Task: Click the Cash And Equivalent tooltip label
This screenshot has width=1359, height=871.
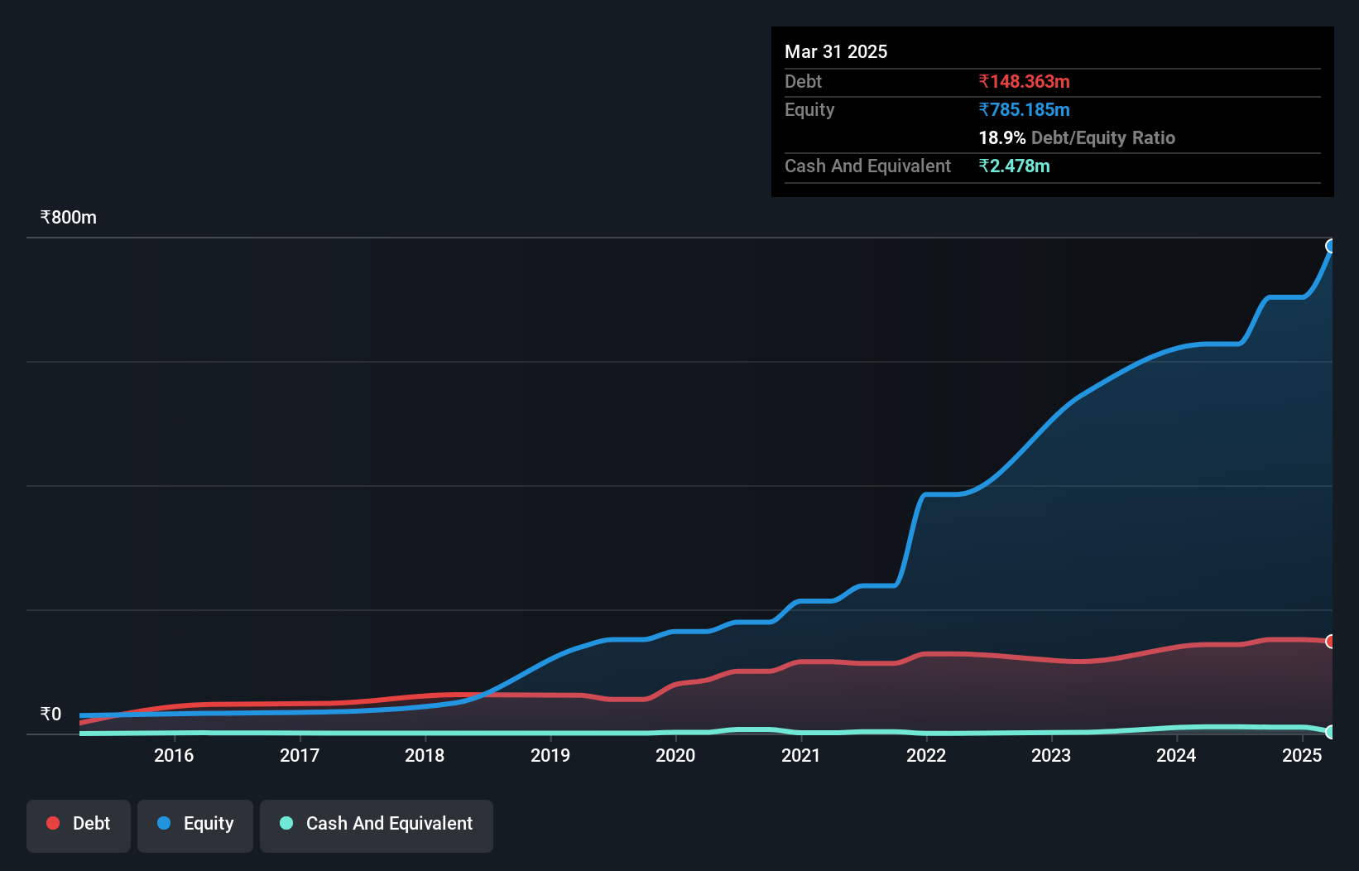Action: [x=867, y=166]
